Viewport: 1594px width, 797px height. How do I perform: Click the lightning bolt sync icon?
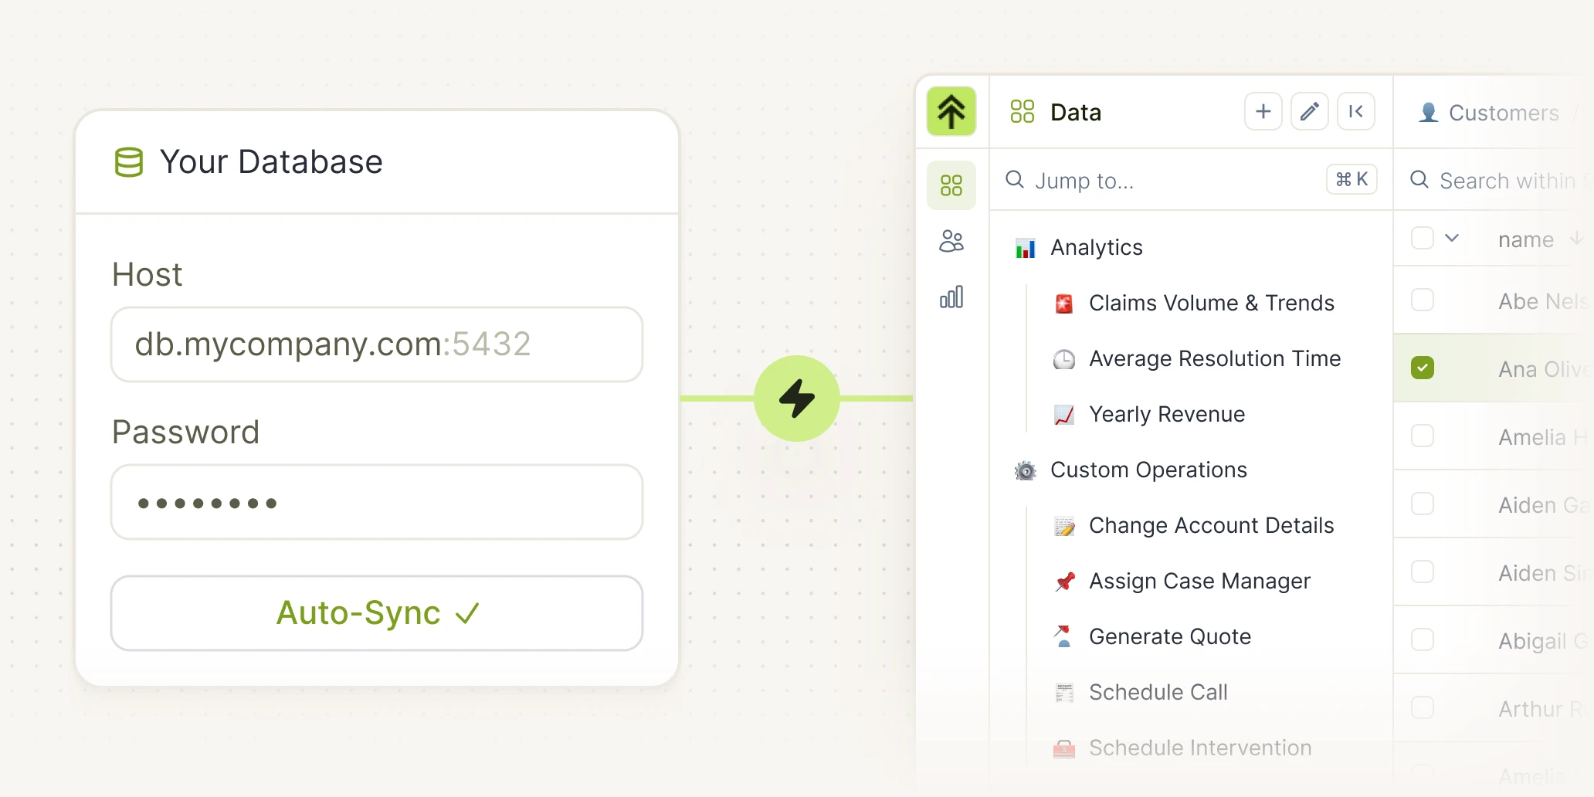pyautogui.click(x=796, y=398)
